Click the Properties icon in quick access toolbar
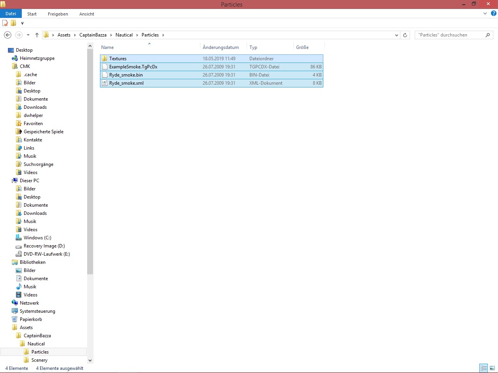The image size is (498, 373). click(5, 23)
